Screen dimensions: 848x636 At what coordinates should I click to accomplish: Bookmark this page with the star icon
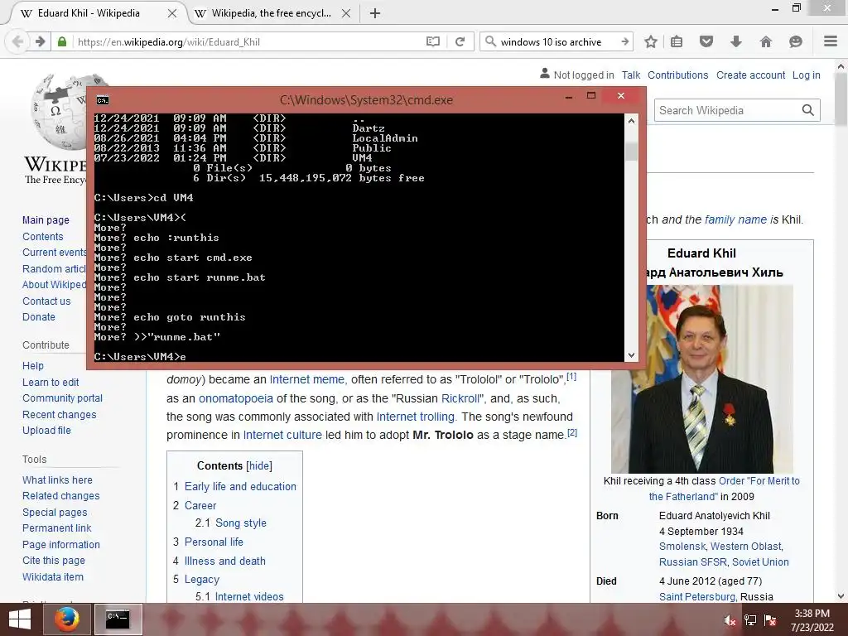(x=651, y=41)
